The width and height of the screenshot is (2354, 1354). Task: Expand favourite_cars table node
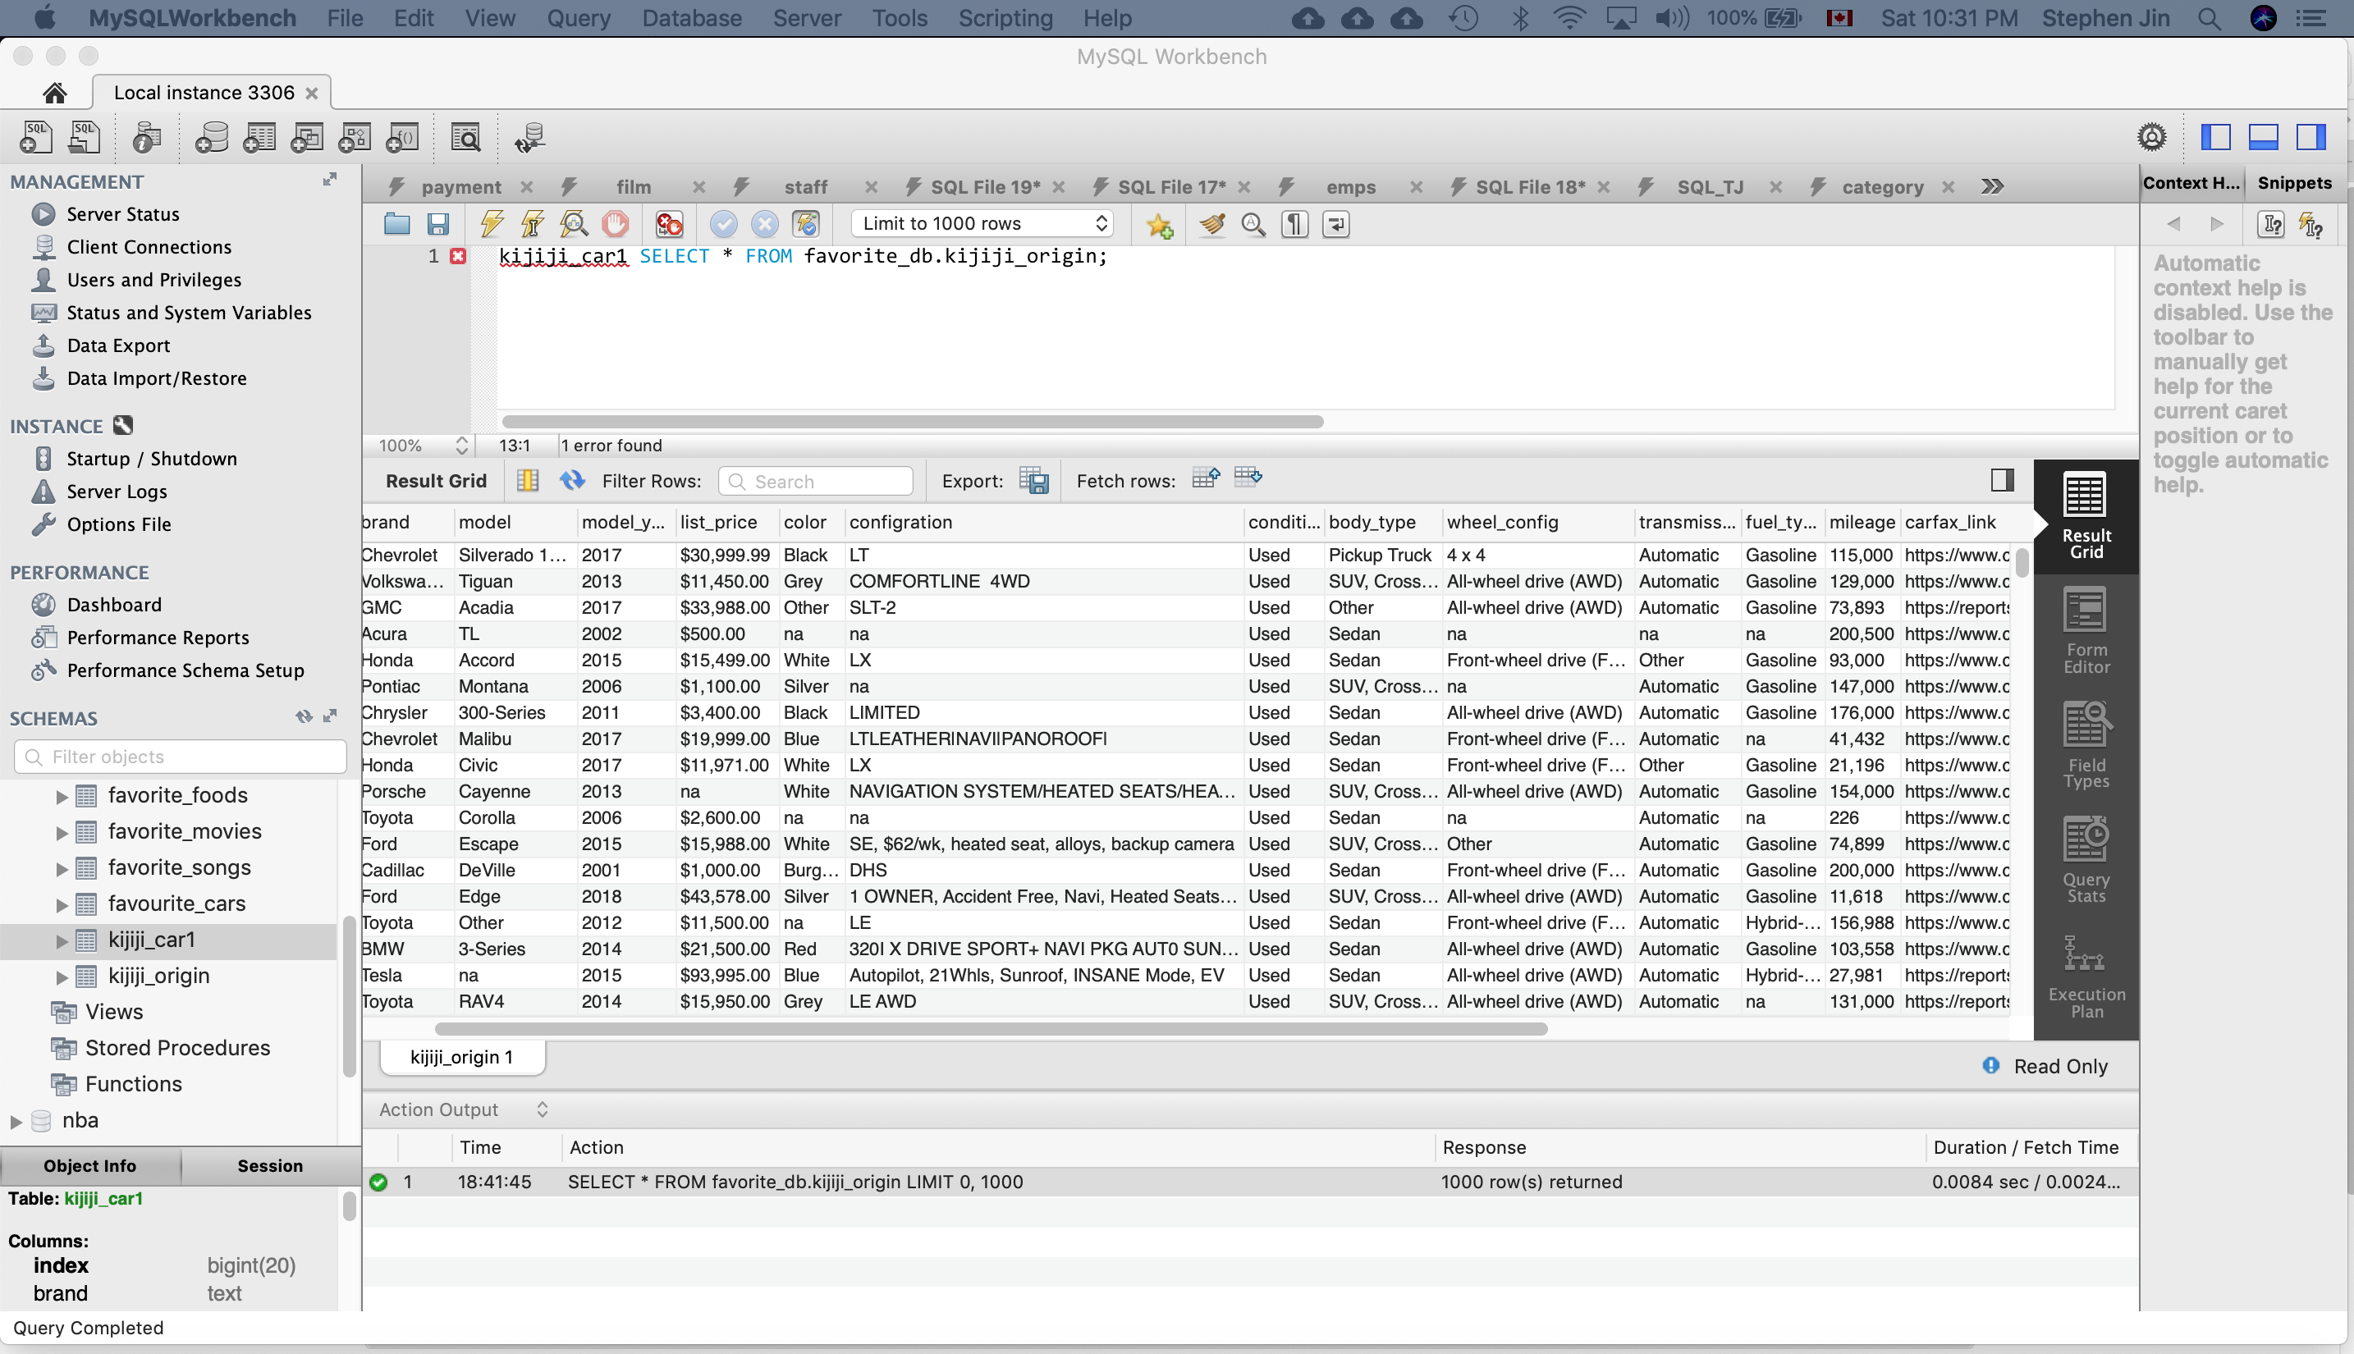pyautogui.click(x=62, y=906)
